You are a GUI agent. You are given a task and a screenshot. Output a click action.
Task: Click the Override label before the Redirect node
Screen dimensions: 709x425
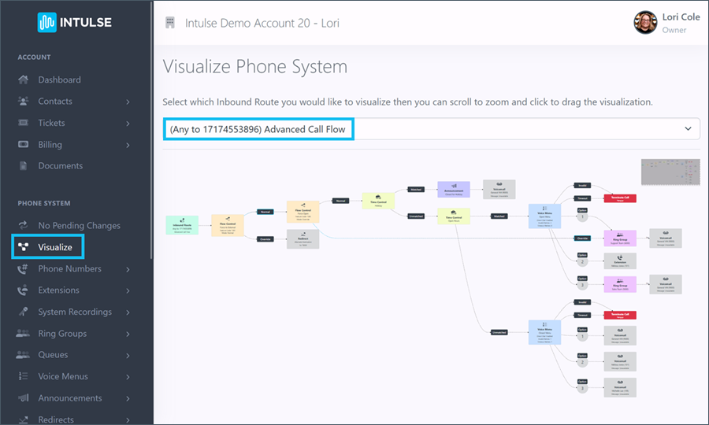pos(265,239)
